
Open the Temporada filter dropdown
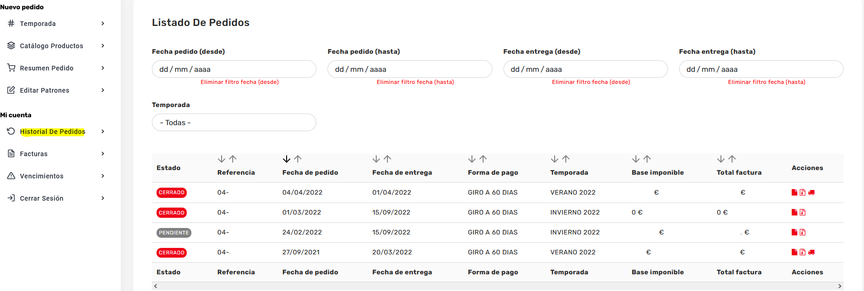[234, 122]
